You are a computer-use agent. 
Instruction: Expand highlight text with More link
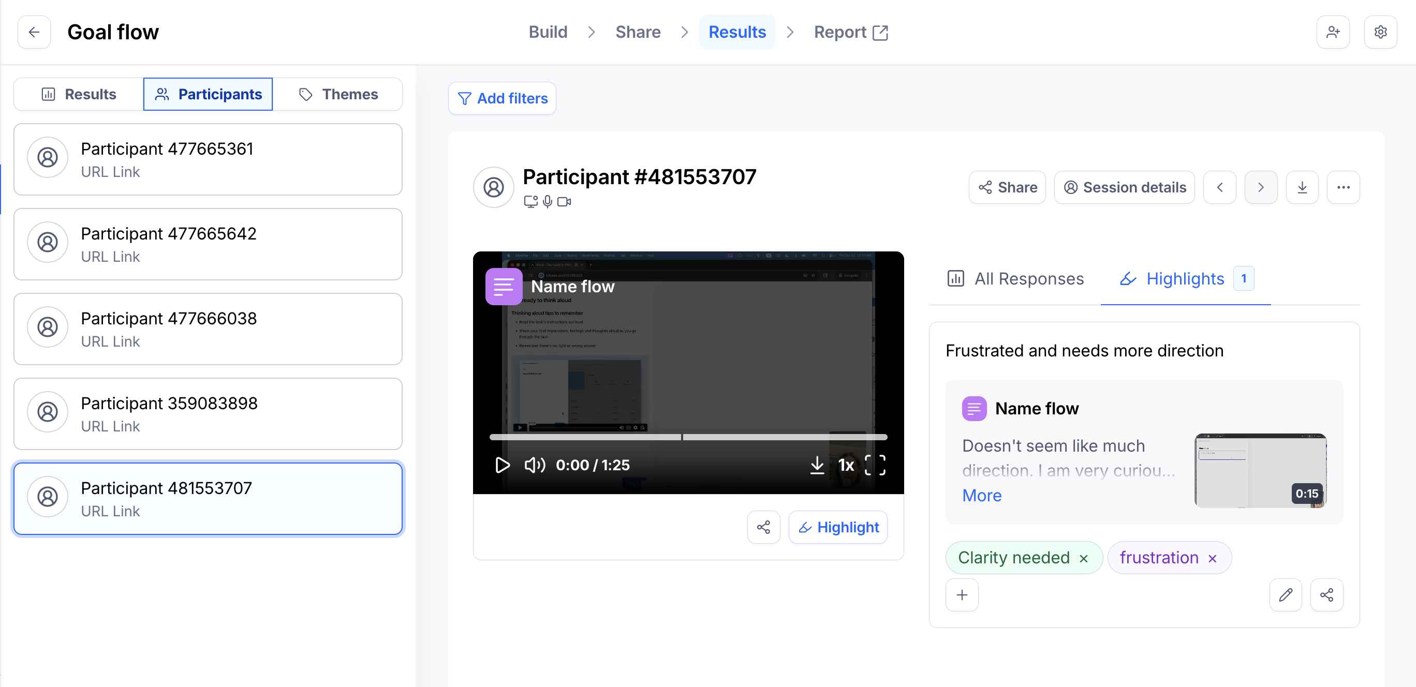[x=981, y=495]
